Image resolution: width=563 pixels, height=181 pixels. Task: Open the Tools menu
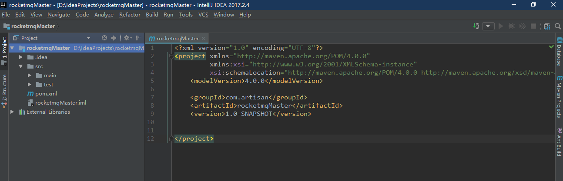click(x=186, y=15)
